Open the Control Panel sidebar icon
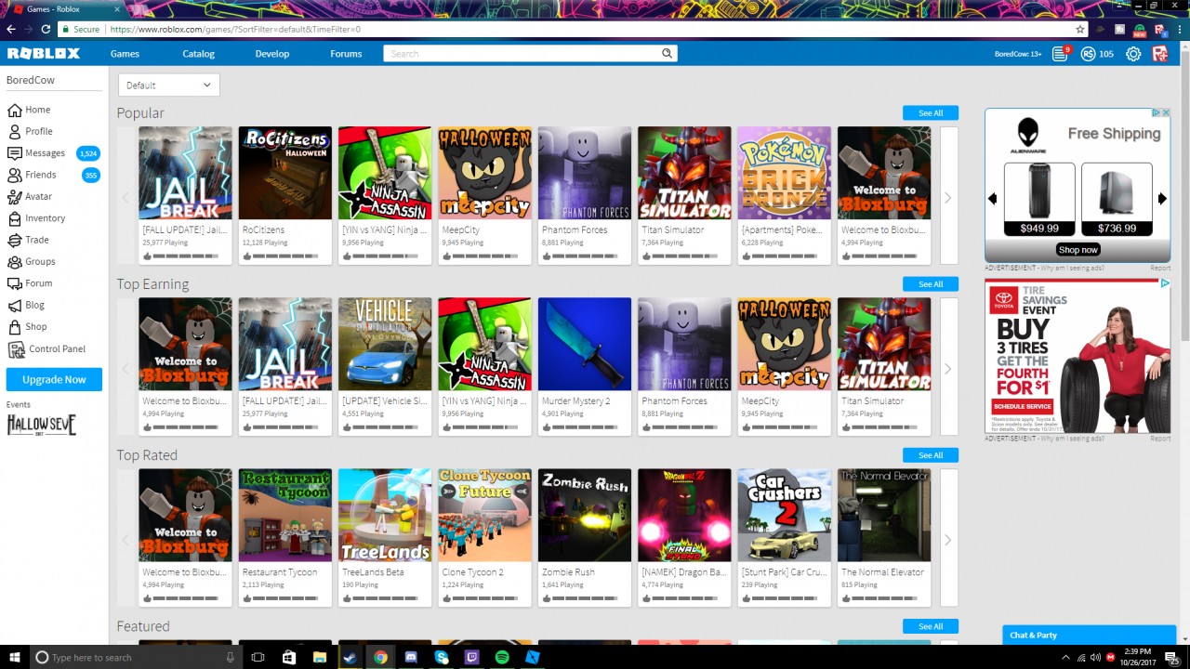The width and height of the screenshot is (1190, 669). (15, 349)
